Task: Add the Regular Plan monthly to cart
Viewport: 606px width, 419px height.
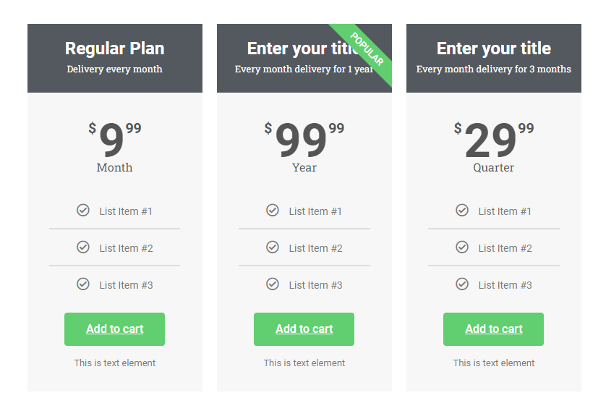Action: (x=114, y=329)
